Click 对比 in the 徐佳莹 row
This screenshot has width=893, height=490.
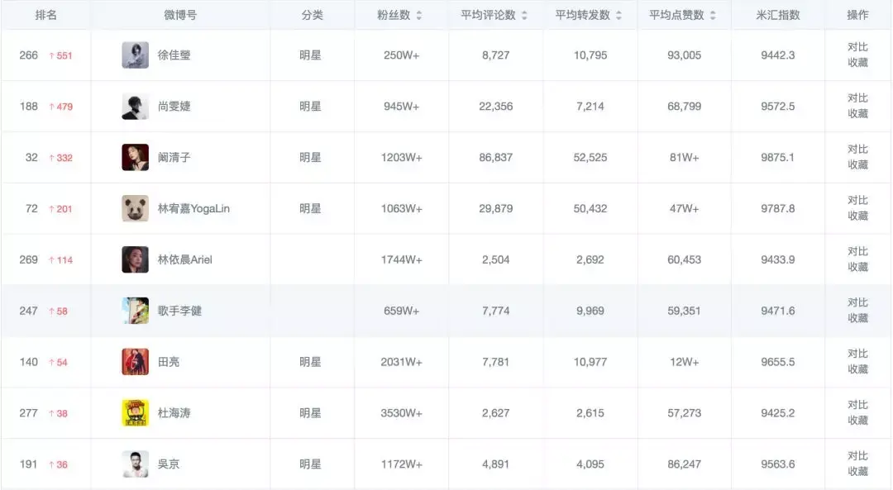(x=857, y=47)
